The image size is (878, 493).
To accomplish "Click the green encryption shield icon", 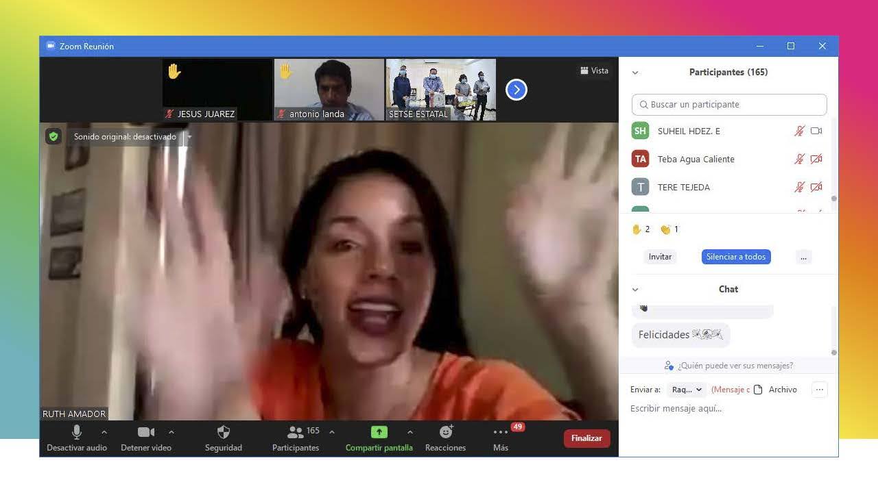I will point(54,136).
